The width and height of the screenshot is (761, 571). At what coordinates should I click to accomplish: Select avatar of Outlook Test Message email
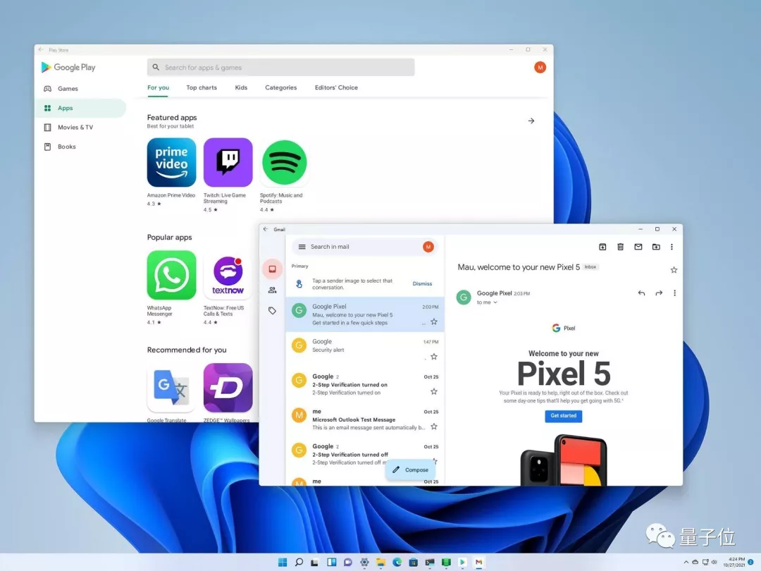click(x=299, y=415)
